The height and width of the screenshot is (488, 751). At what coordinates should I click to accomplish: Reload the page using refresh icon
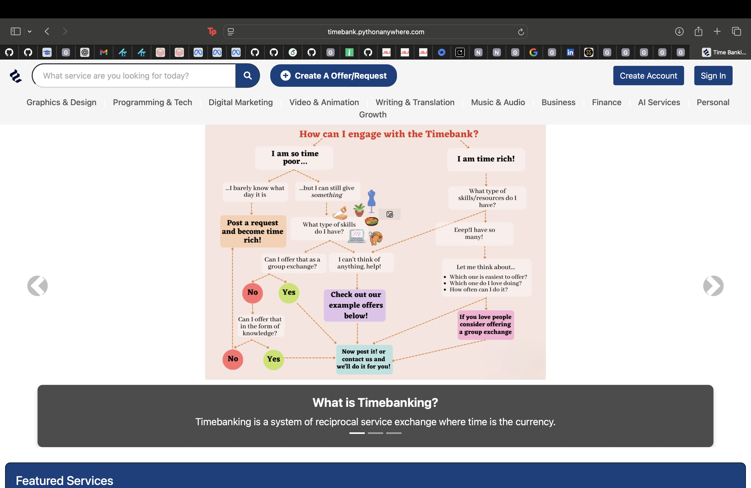521,32
